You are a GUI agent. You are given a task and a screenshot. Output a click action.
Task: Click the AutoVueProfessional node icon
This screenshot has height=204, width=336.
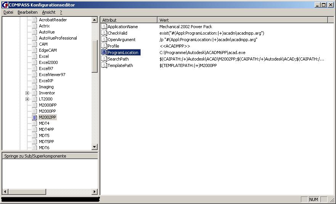(35, 38)
